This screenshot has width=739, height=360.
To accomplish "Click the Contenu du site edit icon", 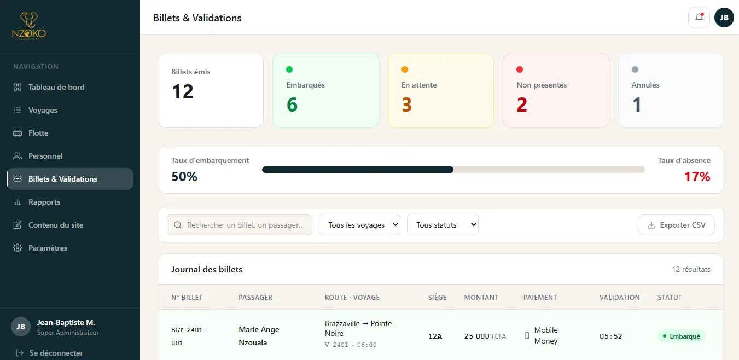I will tap(18, 225).
